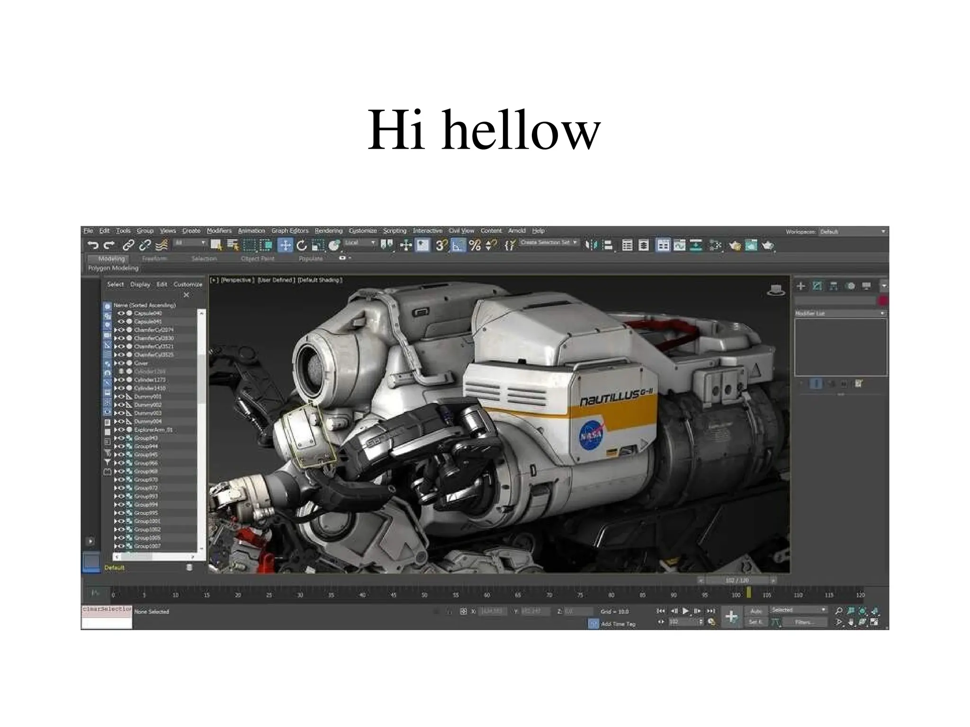The height and width of the screenshot is (727, 970).
Task: Open the Create Selection Set dropdown
Action: click(x=549, y=242)
